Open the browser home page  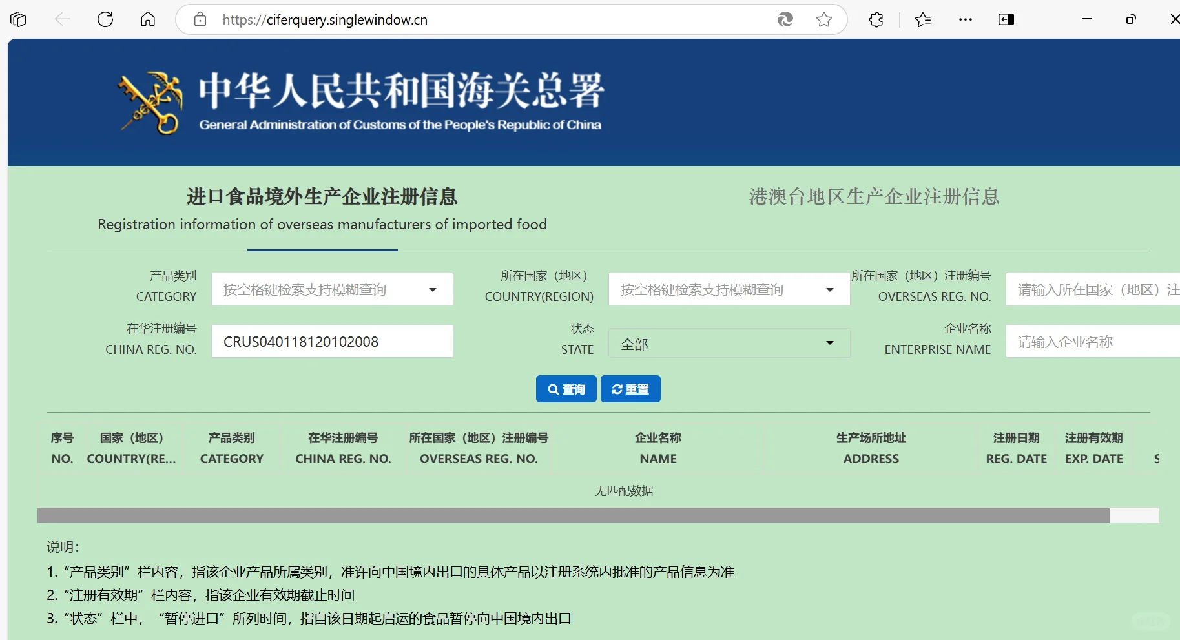point(147,19)
